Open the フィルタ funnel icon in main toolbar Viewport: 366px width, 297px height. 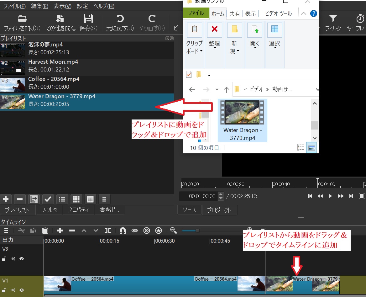333,19
